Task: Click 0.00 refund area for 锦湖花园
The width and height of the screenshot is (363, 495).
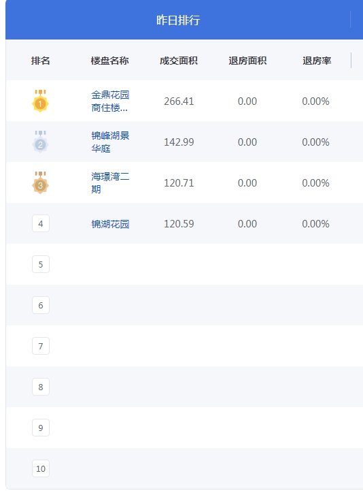Action: [247, 224]
